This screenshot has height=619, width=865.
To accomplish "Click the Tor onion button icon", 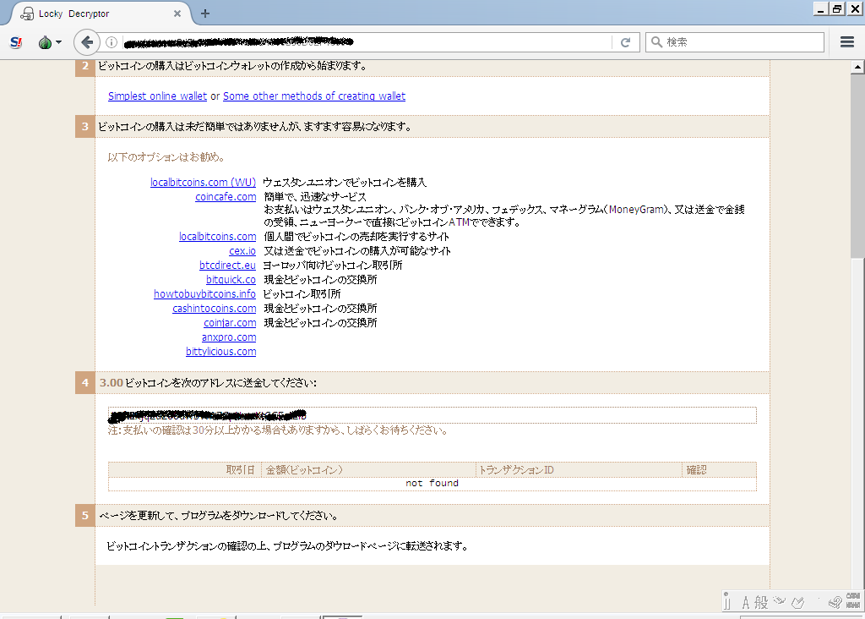I will tap(45, 42).
